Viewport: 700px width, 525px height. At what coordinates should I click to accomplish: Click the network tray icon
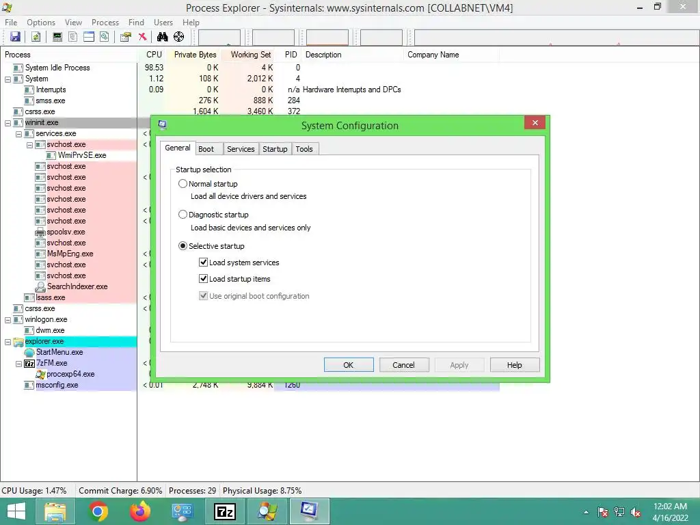[x=619, y=512]
